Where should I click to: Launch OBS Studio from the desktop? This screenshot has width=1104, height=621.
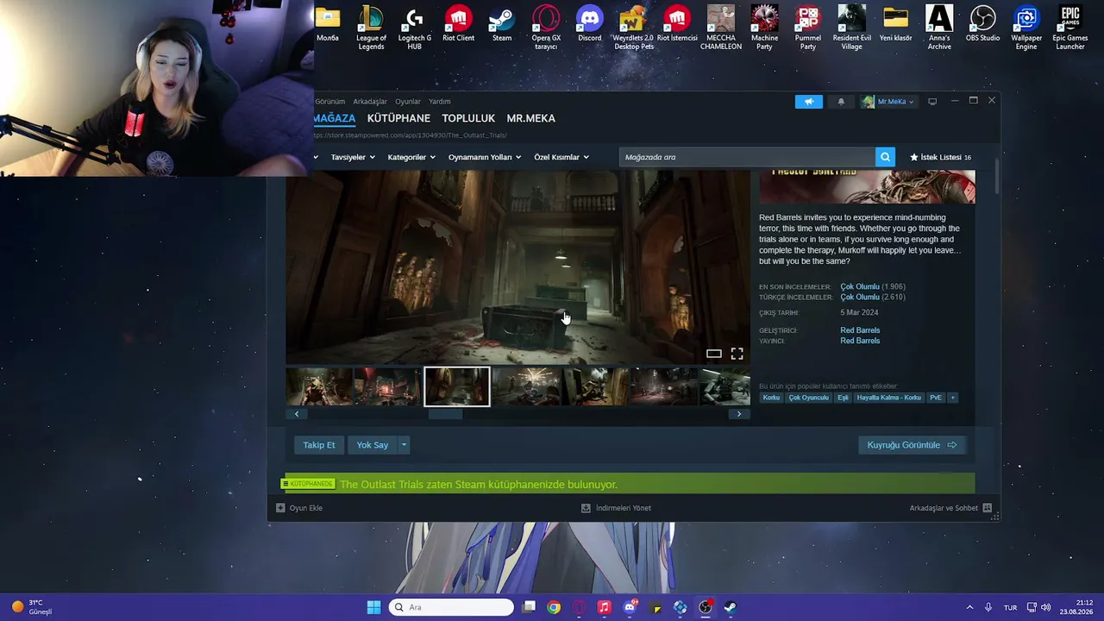pyautogui.click(x=982, y=24)
